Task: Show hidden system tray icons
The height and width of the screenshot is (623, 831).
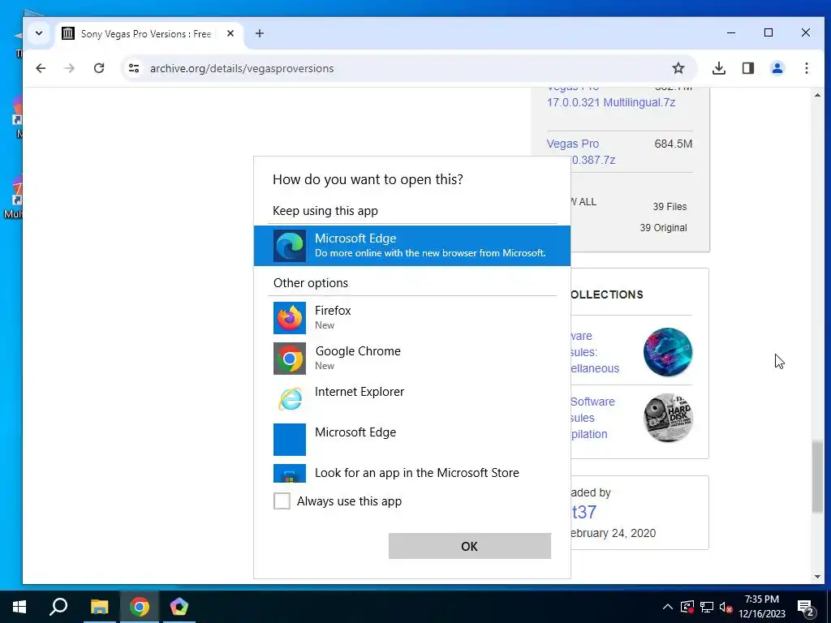Action: (667, 607)
